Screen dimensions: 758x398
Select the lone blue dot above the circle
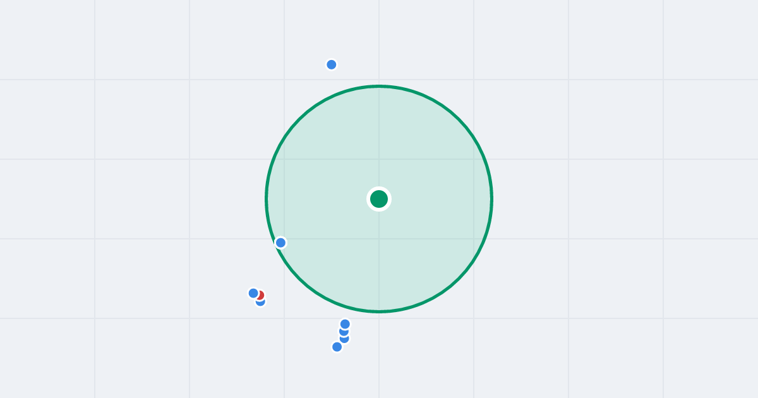point(332,64)
